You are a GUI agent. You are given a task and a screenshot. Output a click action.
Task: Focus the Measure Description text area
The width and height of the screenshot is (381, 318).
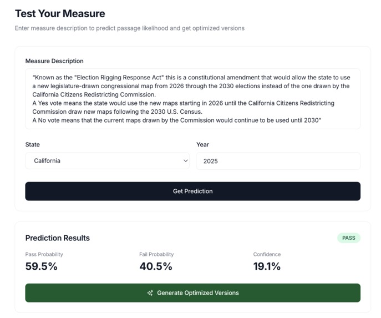192,99
